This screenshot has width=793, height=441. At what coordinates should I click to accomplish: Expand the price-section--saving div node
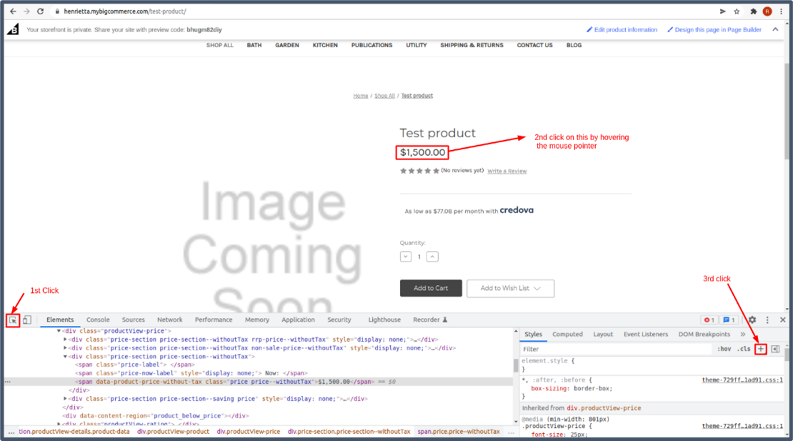point(66,399)
